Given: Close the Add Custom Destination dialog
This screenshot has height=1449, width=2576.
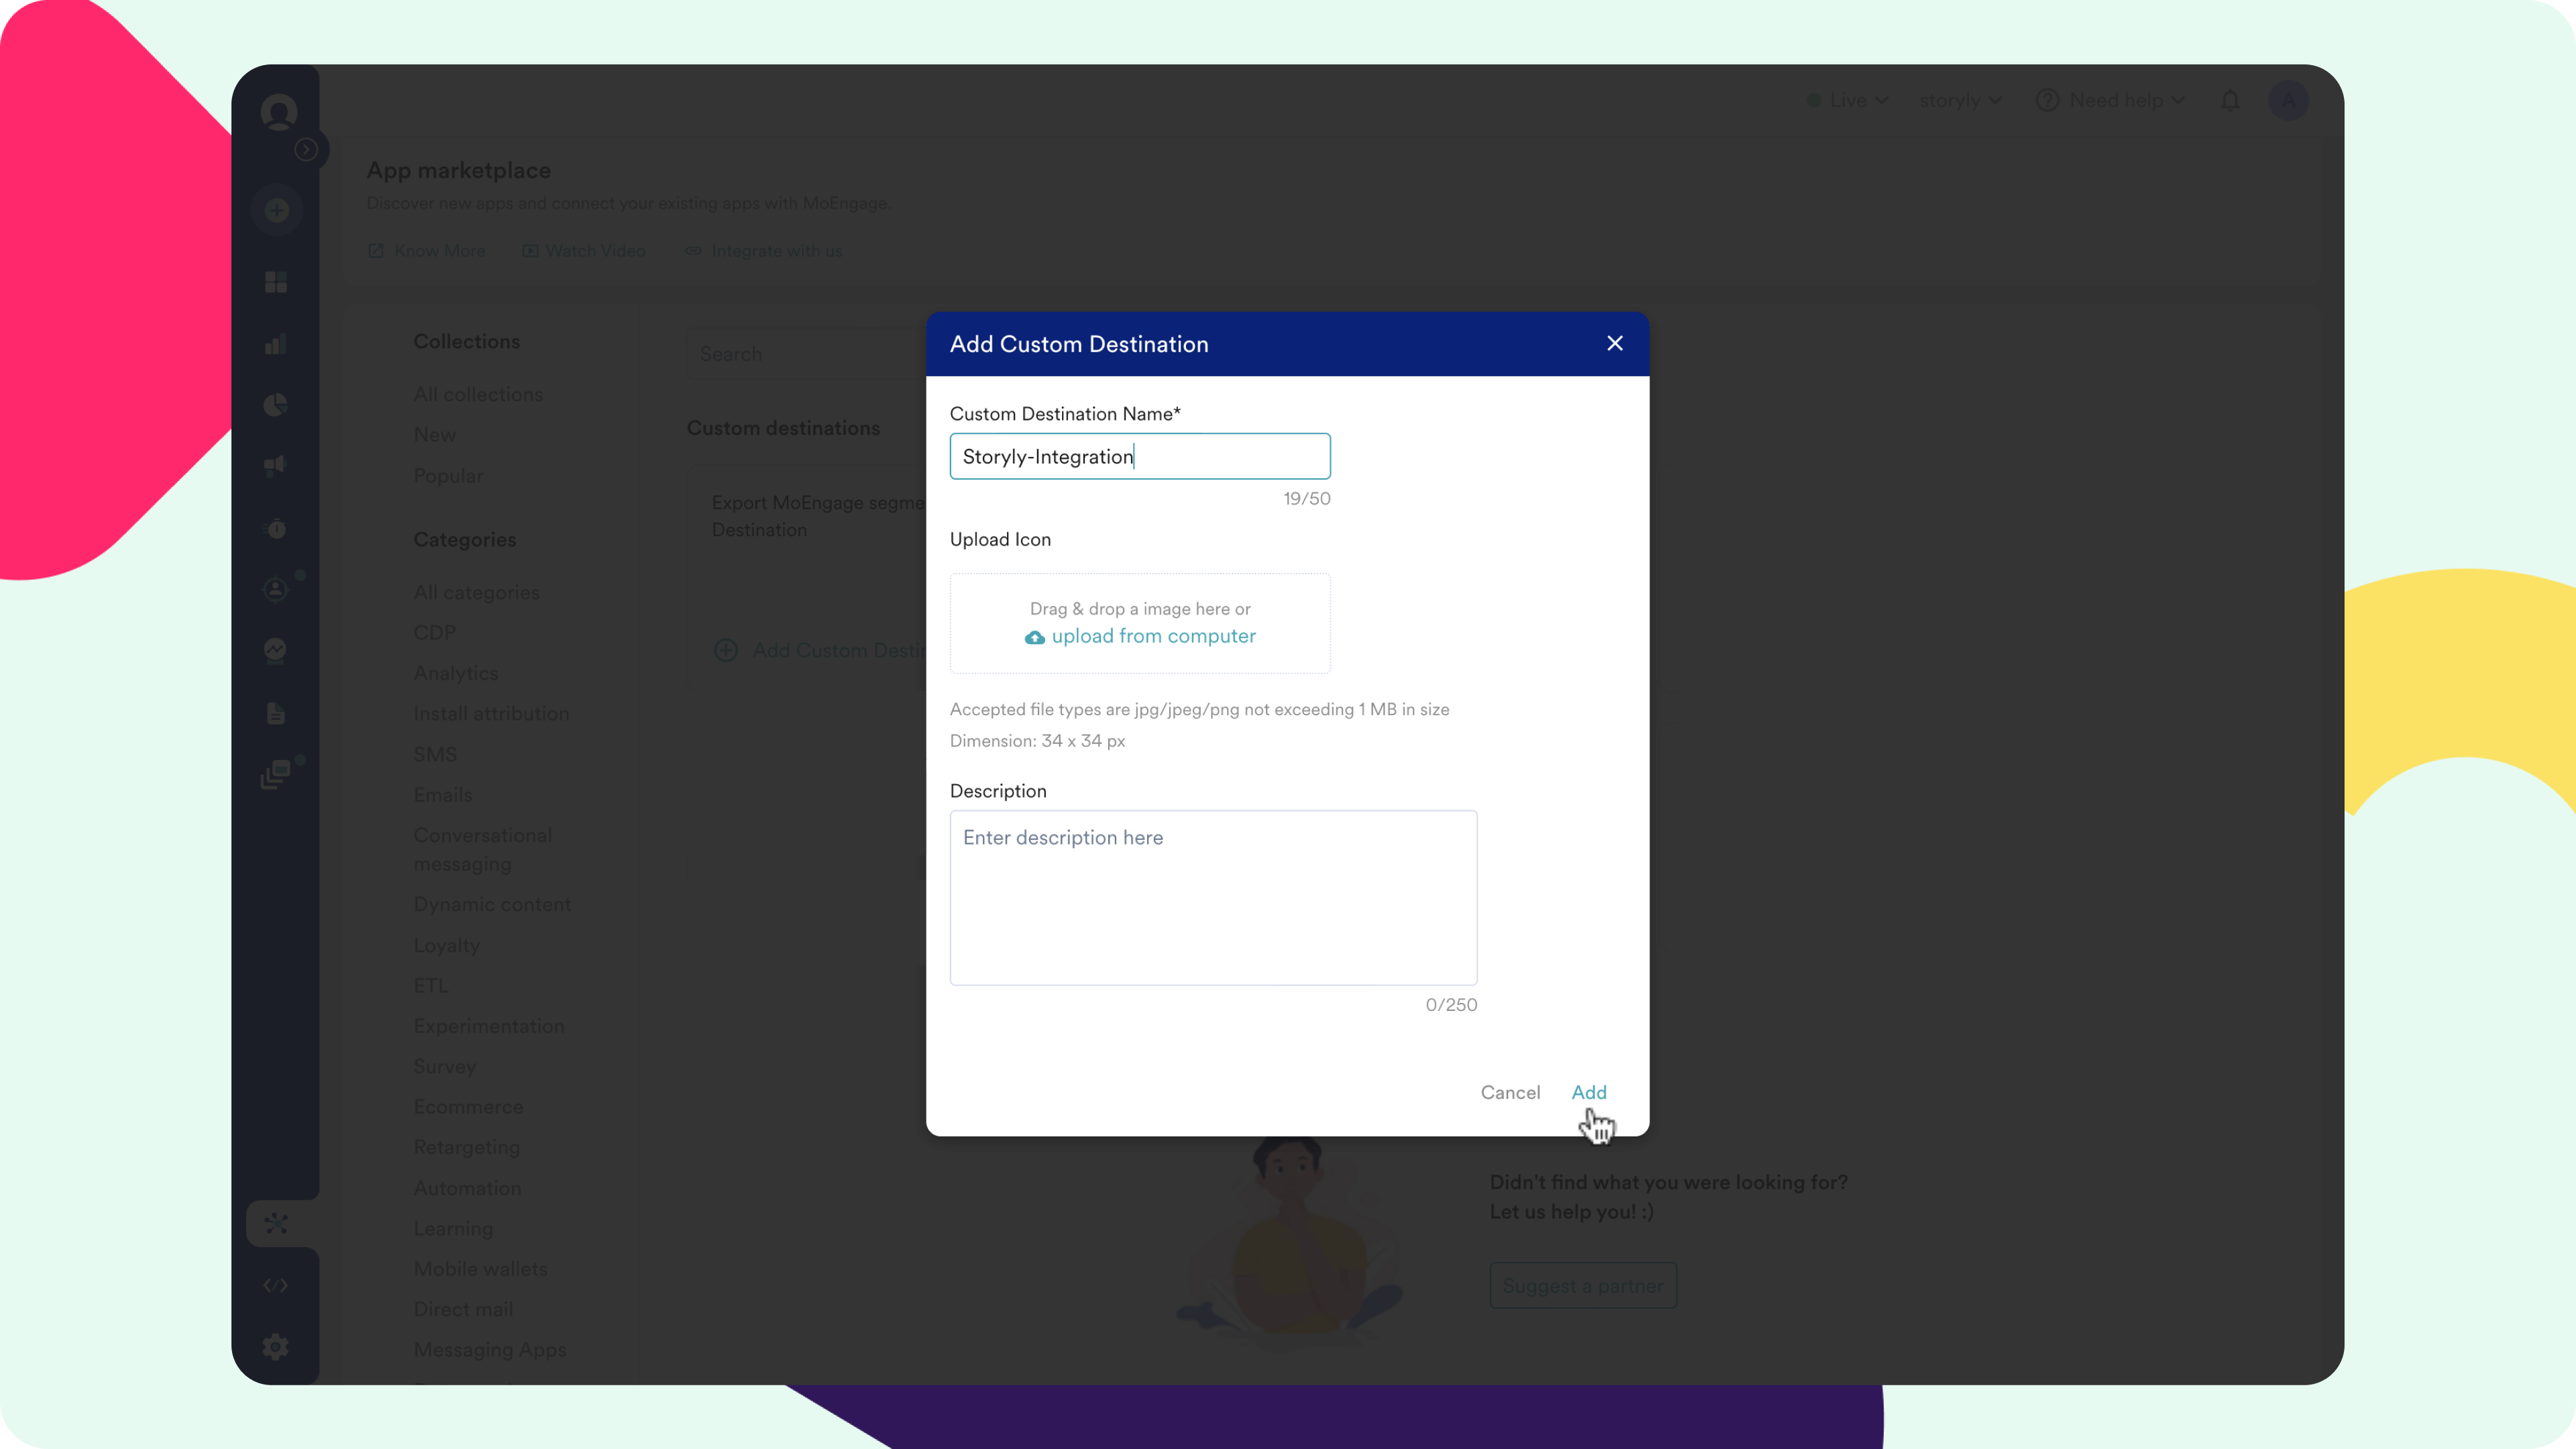Looking at the screenshot, I should (x=1614, y=343).
